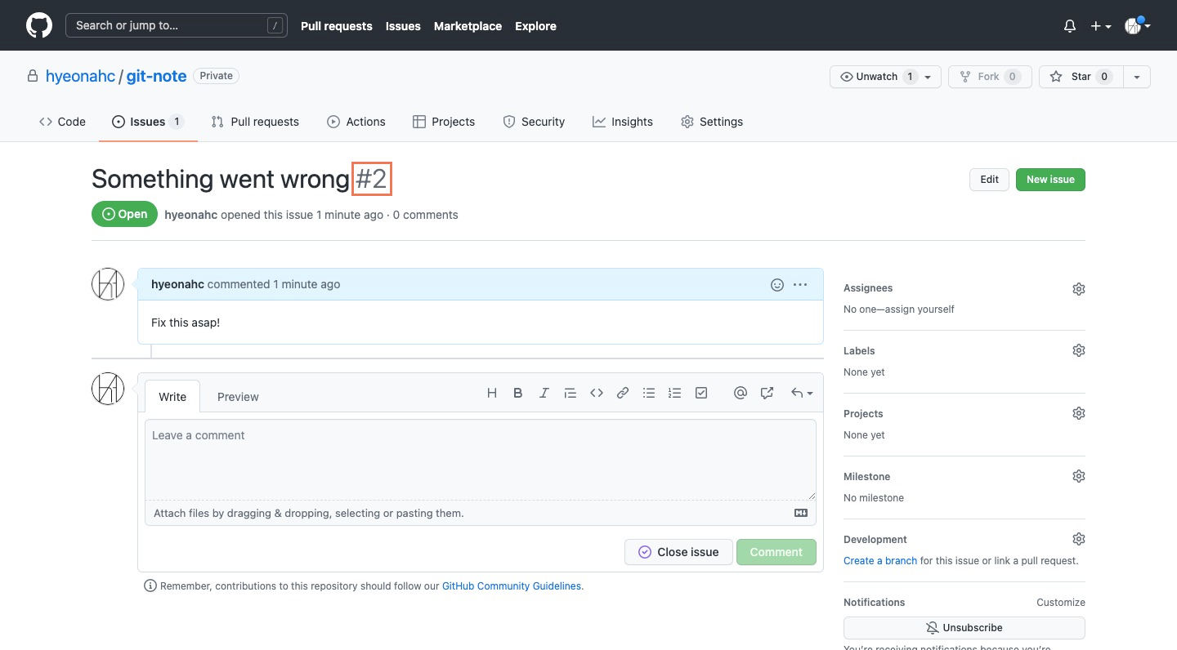Viewport: 1177px width, 650px height.
Task: Insert a task list checkbox
Action: pos(701,393)
